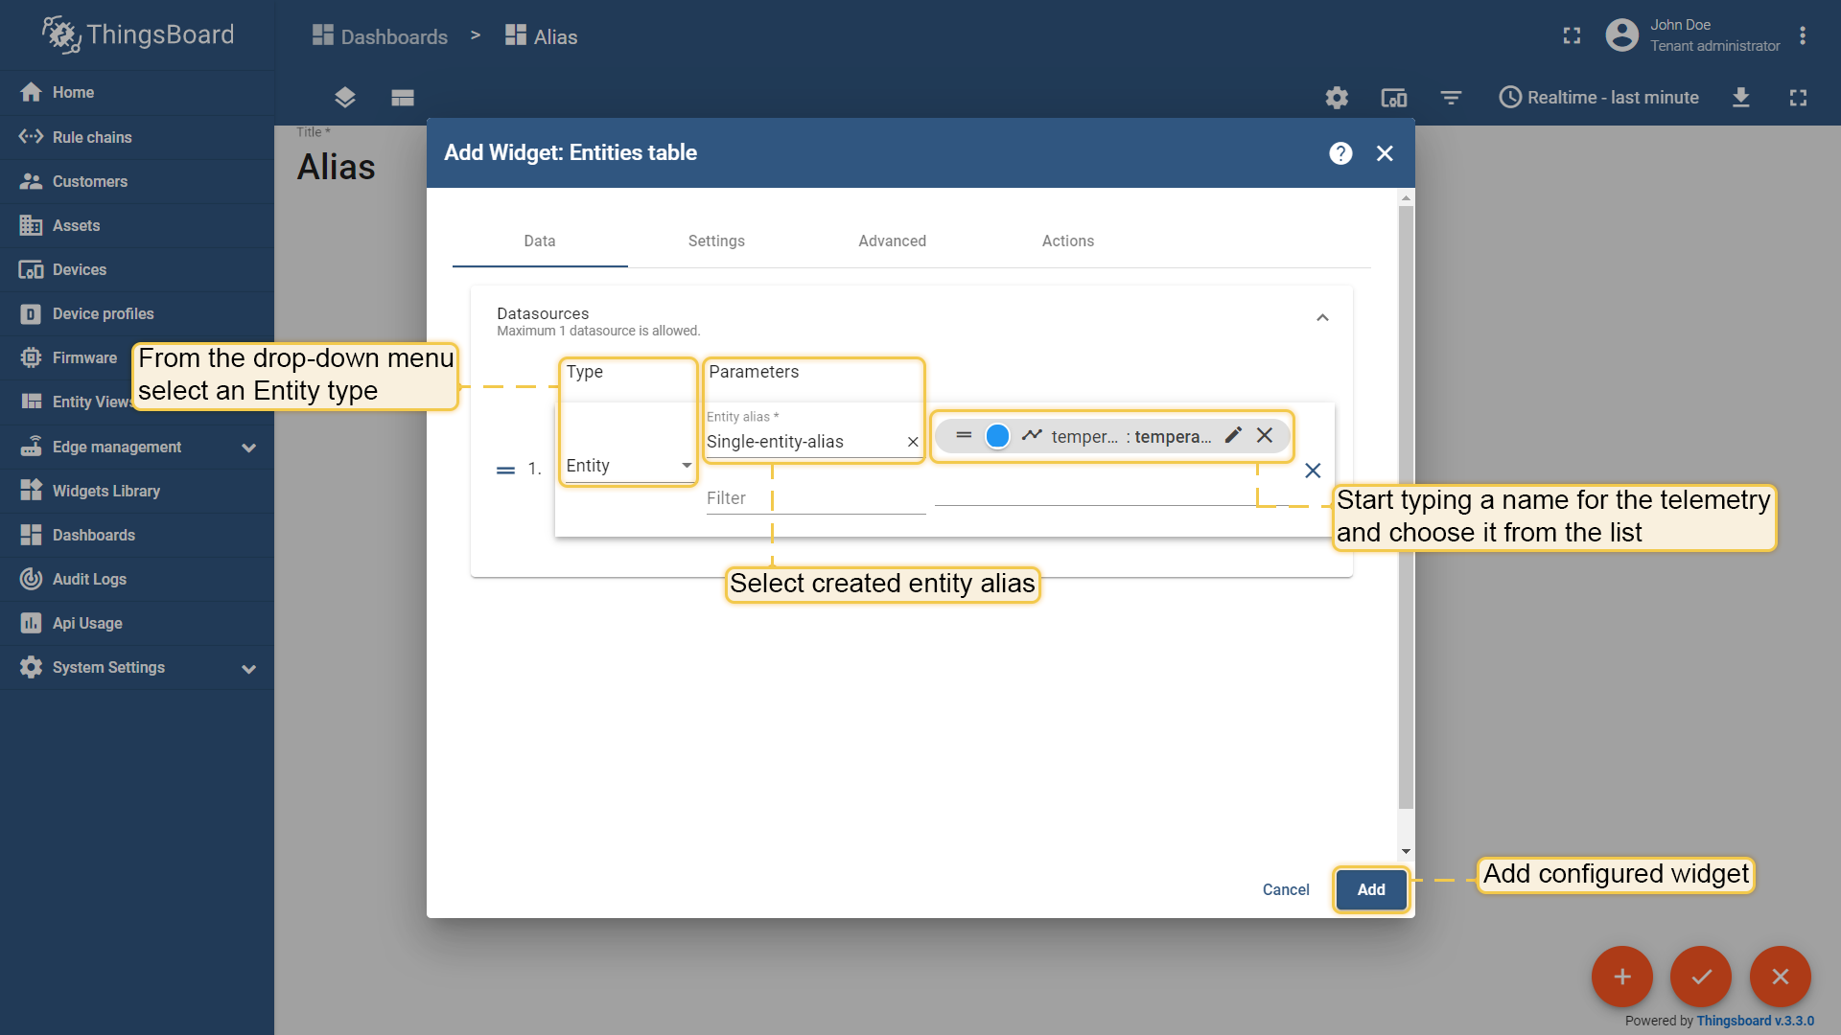This screenshot has width=1841, height=1035.
Task: Collapse the Datasources panel chevron
Action: tap(1322, 318)
